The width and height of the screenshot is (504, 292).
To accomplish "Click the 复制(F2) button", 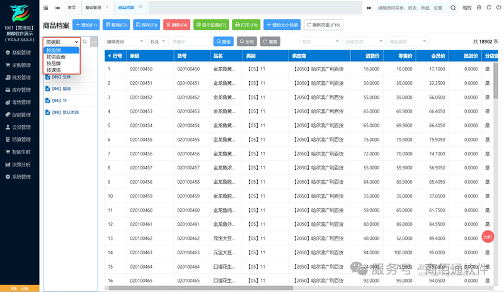I will tap(117, 25).
